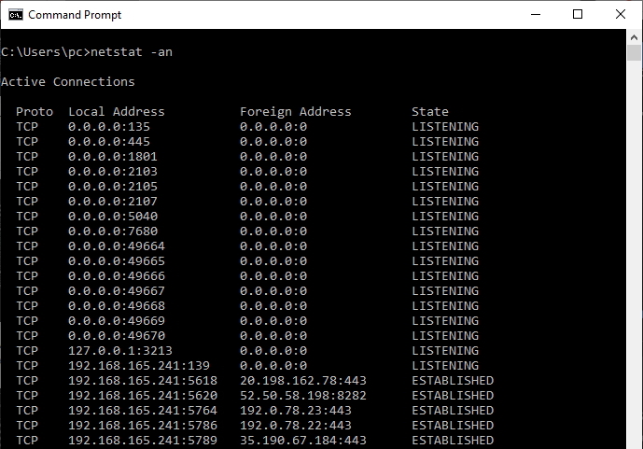This screenshot has width=643, height=449.
Task: Click ESTABLISHED state for port 5789 row
Action: coord(453,440)
